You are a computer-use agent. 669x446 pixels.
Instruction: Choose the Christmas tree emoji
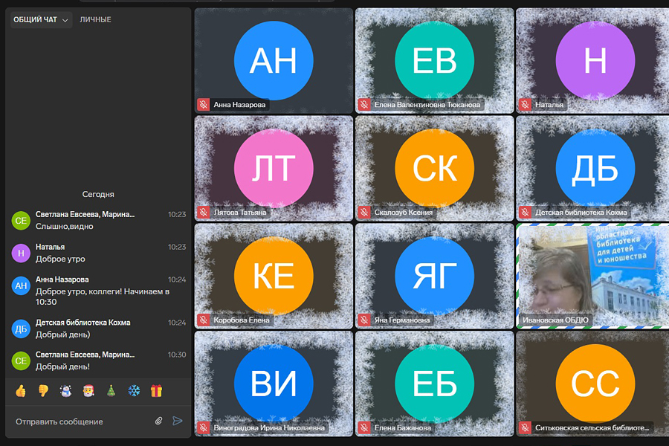click(111, 390)
